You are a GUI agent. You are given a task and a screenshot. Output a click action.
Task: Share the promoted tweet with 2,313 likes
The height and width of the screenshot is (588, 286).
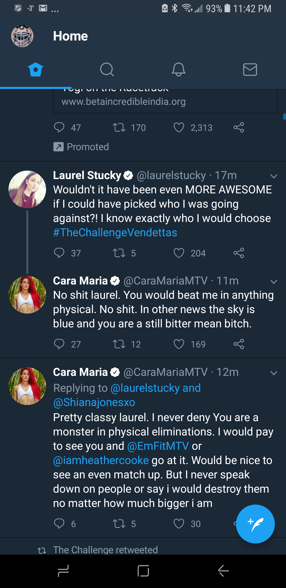tap(239, 127)
